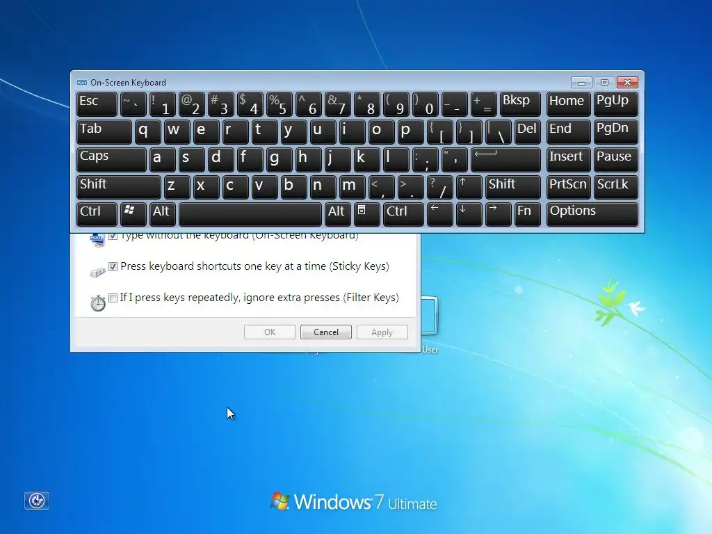Toggle the On-Screen Keyboard checkbox

[x=113, y=235]
